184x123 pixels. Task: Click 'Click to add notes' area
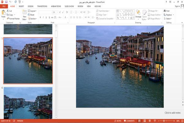coord(172,113)
